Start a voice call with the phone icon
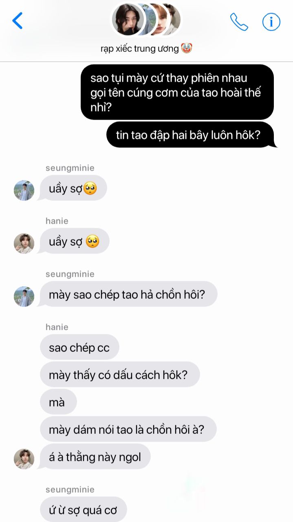Viewport: 293px width, 522px height. pyautogui.click(x=239, y=22)
